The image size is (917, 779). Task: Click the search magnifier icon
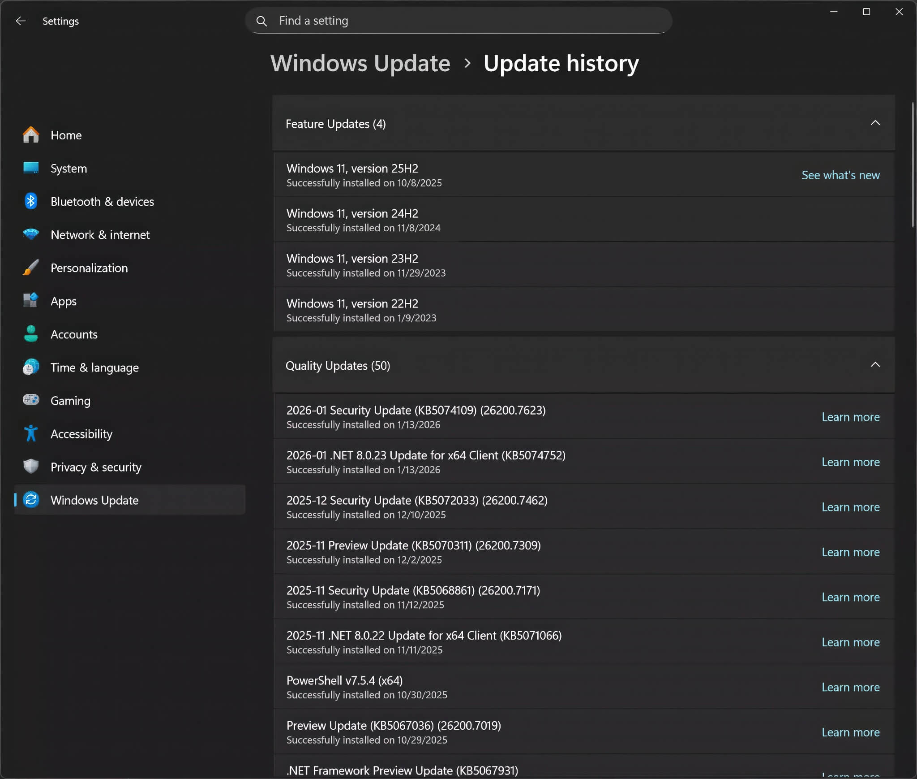[261, 21]
